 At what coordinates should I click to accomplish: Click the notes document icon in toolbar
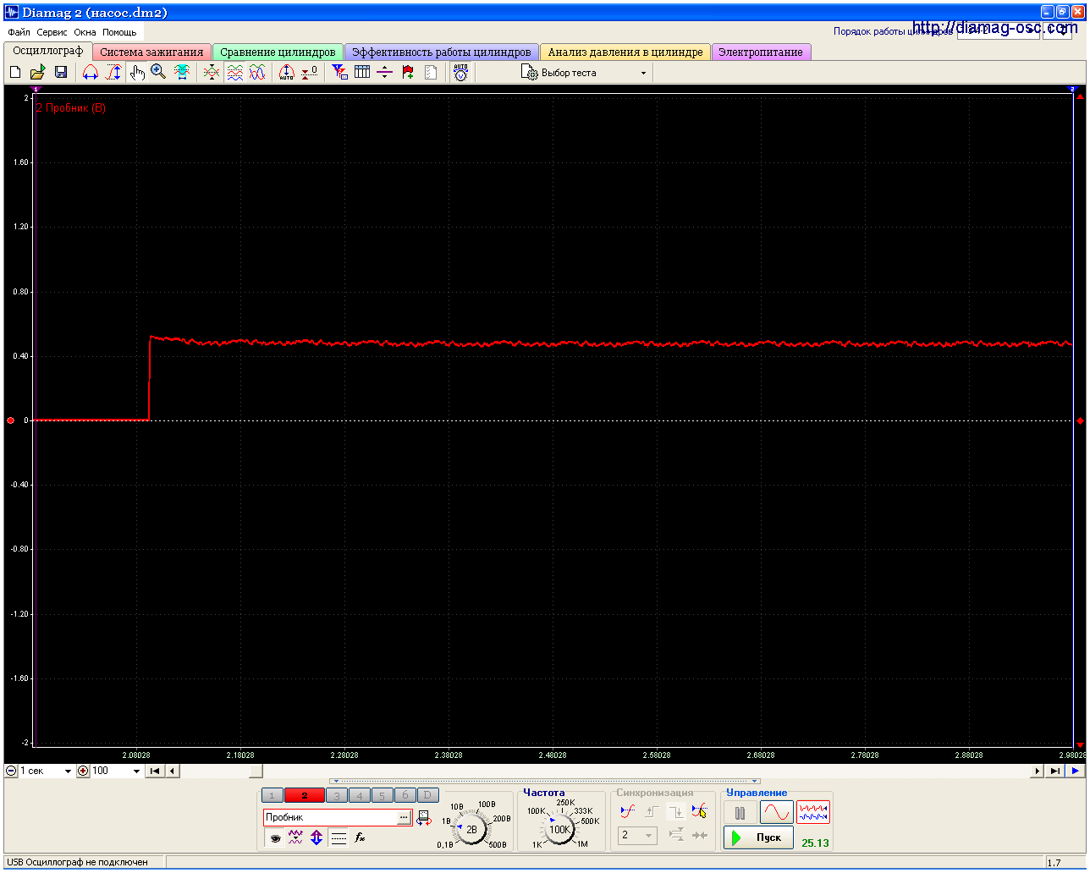coord(431,73)
